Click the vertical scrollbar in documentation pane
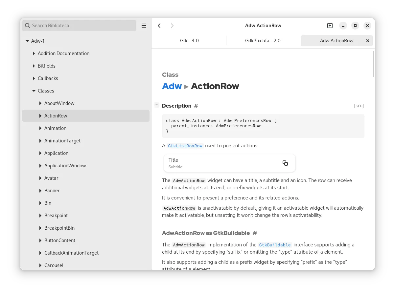Viewport: 395px width, 292px height. point(373,64)
